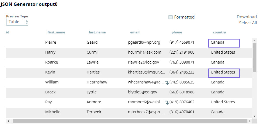Select phone cell (221) 2191900
The width and height of the screenshot is (259, 126).
coord(182,52)
